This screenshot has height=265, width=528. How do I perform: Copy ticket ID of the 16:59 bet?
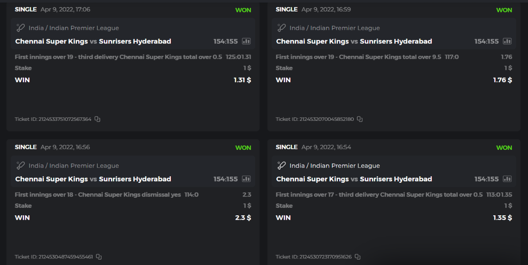click(x=359, y=119)
